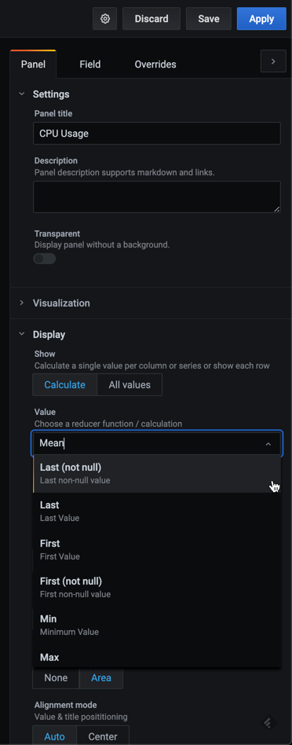This screenshot has height=745, width=292.
Task: Apply the panel changes
Action: [x=261, y=19]
